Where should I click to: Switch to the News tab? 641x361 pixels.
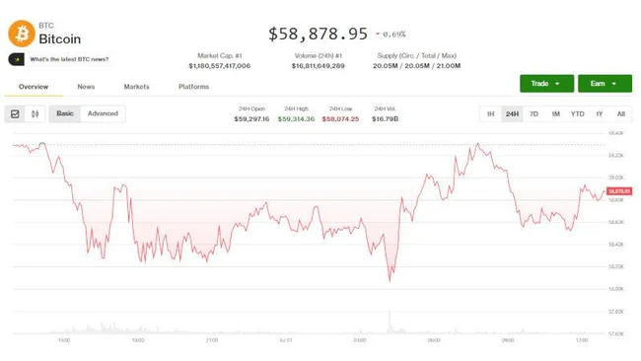86,87
